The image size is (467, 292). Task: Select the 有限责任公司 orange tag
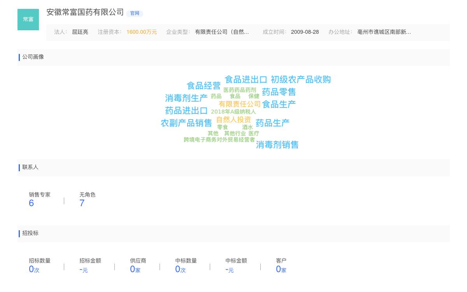click(x=240, y=104)
